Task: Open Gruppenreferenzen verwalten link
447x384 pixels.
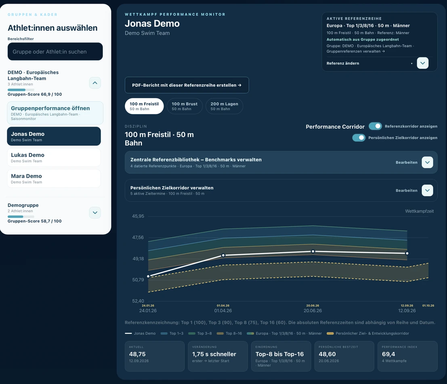Action: point(355,51)
